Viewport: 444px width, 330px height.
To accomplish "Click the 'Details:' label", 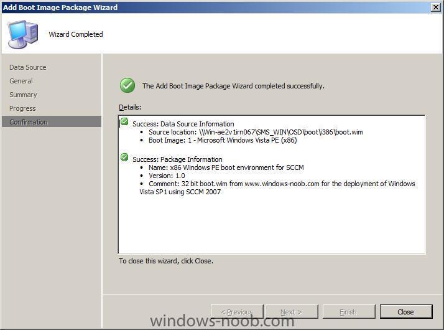I will point(130,107).
